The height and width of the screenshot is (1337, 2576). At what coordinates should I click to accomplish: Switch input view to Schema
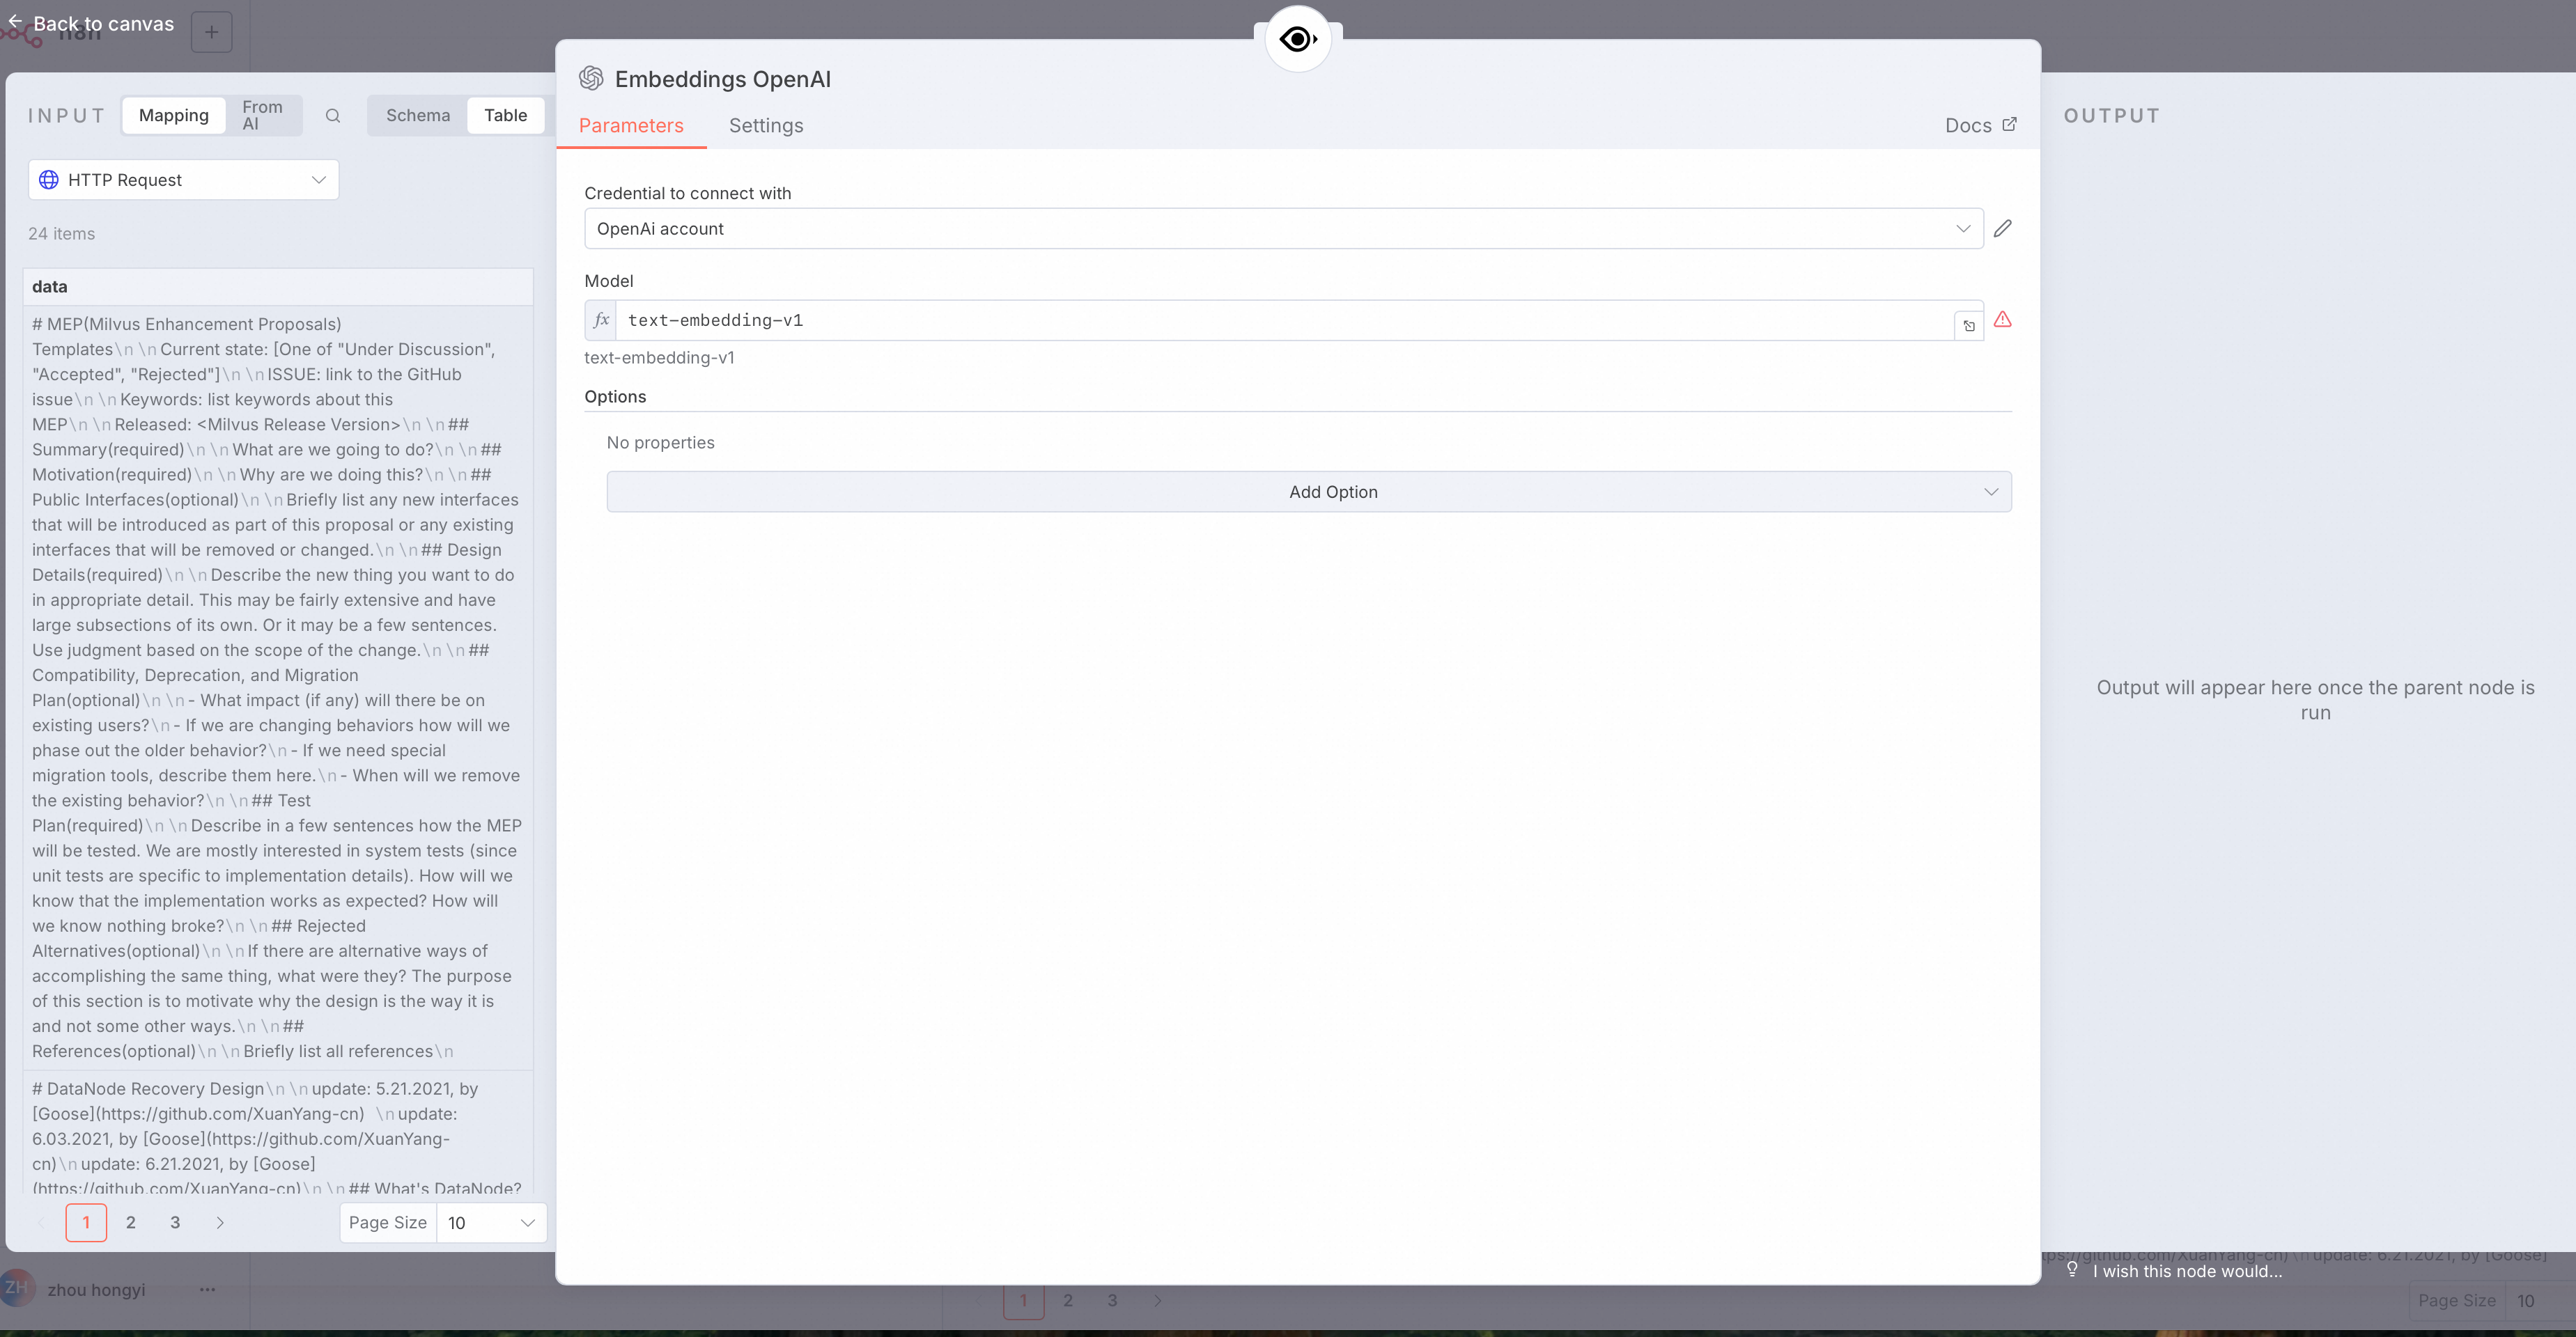point(418,116)
